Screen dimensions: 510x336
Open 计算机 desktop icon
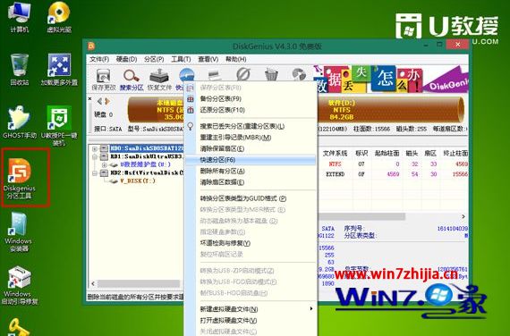[19, 17]
